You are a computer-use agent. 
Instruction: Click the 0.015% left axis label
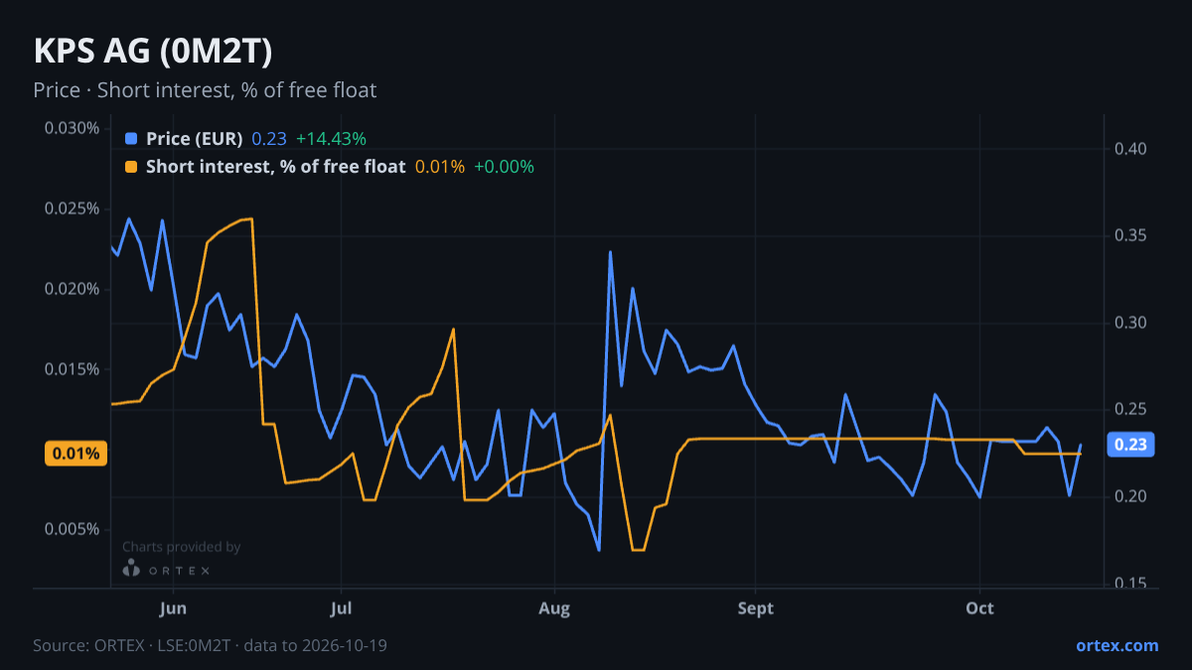(x=72, y=369)
